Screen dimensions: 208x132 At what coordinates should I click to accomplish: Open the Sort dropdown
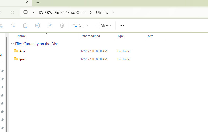tap(80, 25)
